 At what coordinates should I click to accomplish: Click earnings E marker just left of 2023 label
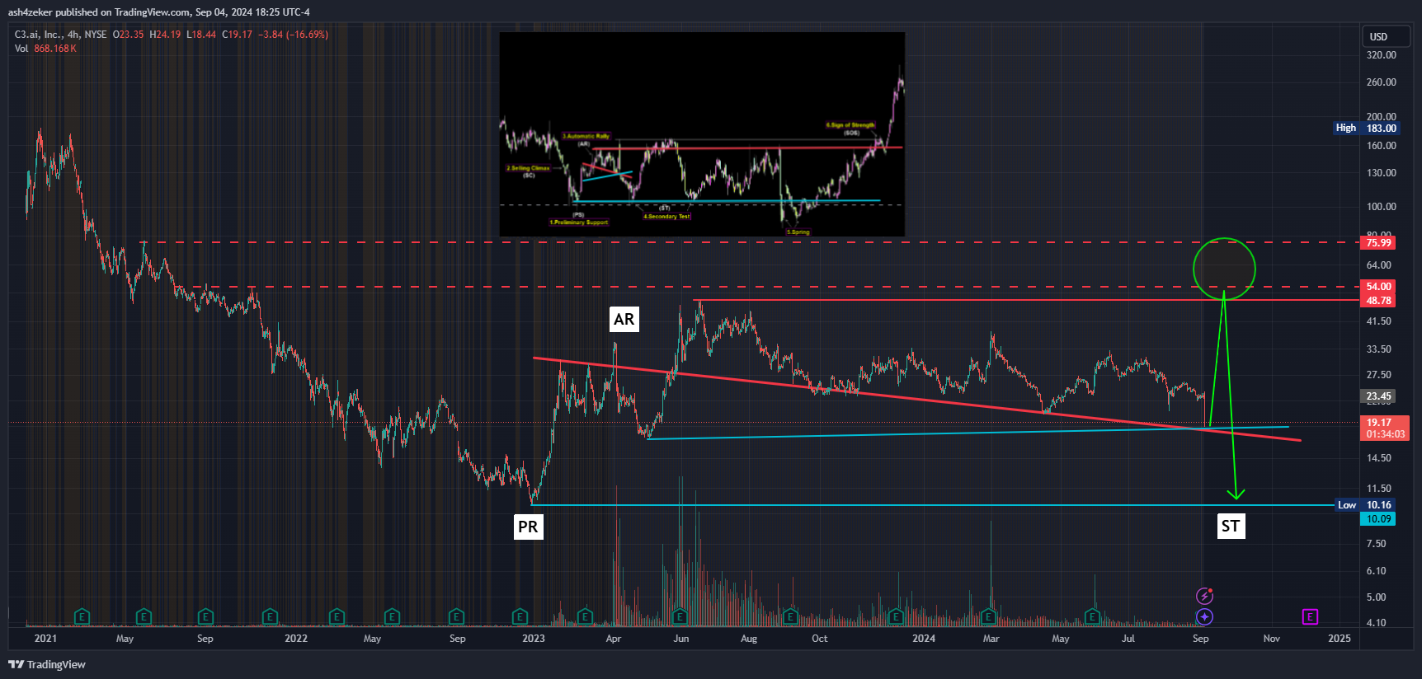point(520,616)
